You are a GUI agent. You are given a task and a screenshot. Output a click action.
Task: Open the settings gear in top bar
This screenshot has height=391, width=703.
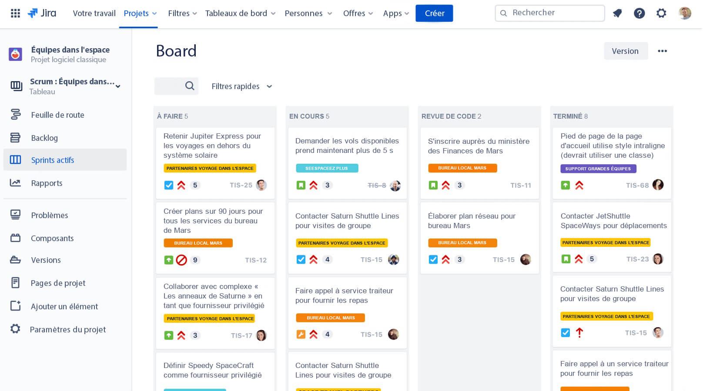(661, 13)
